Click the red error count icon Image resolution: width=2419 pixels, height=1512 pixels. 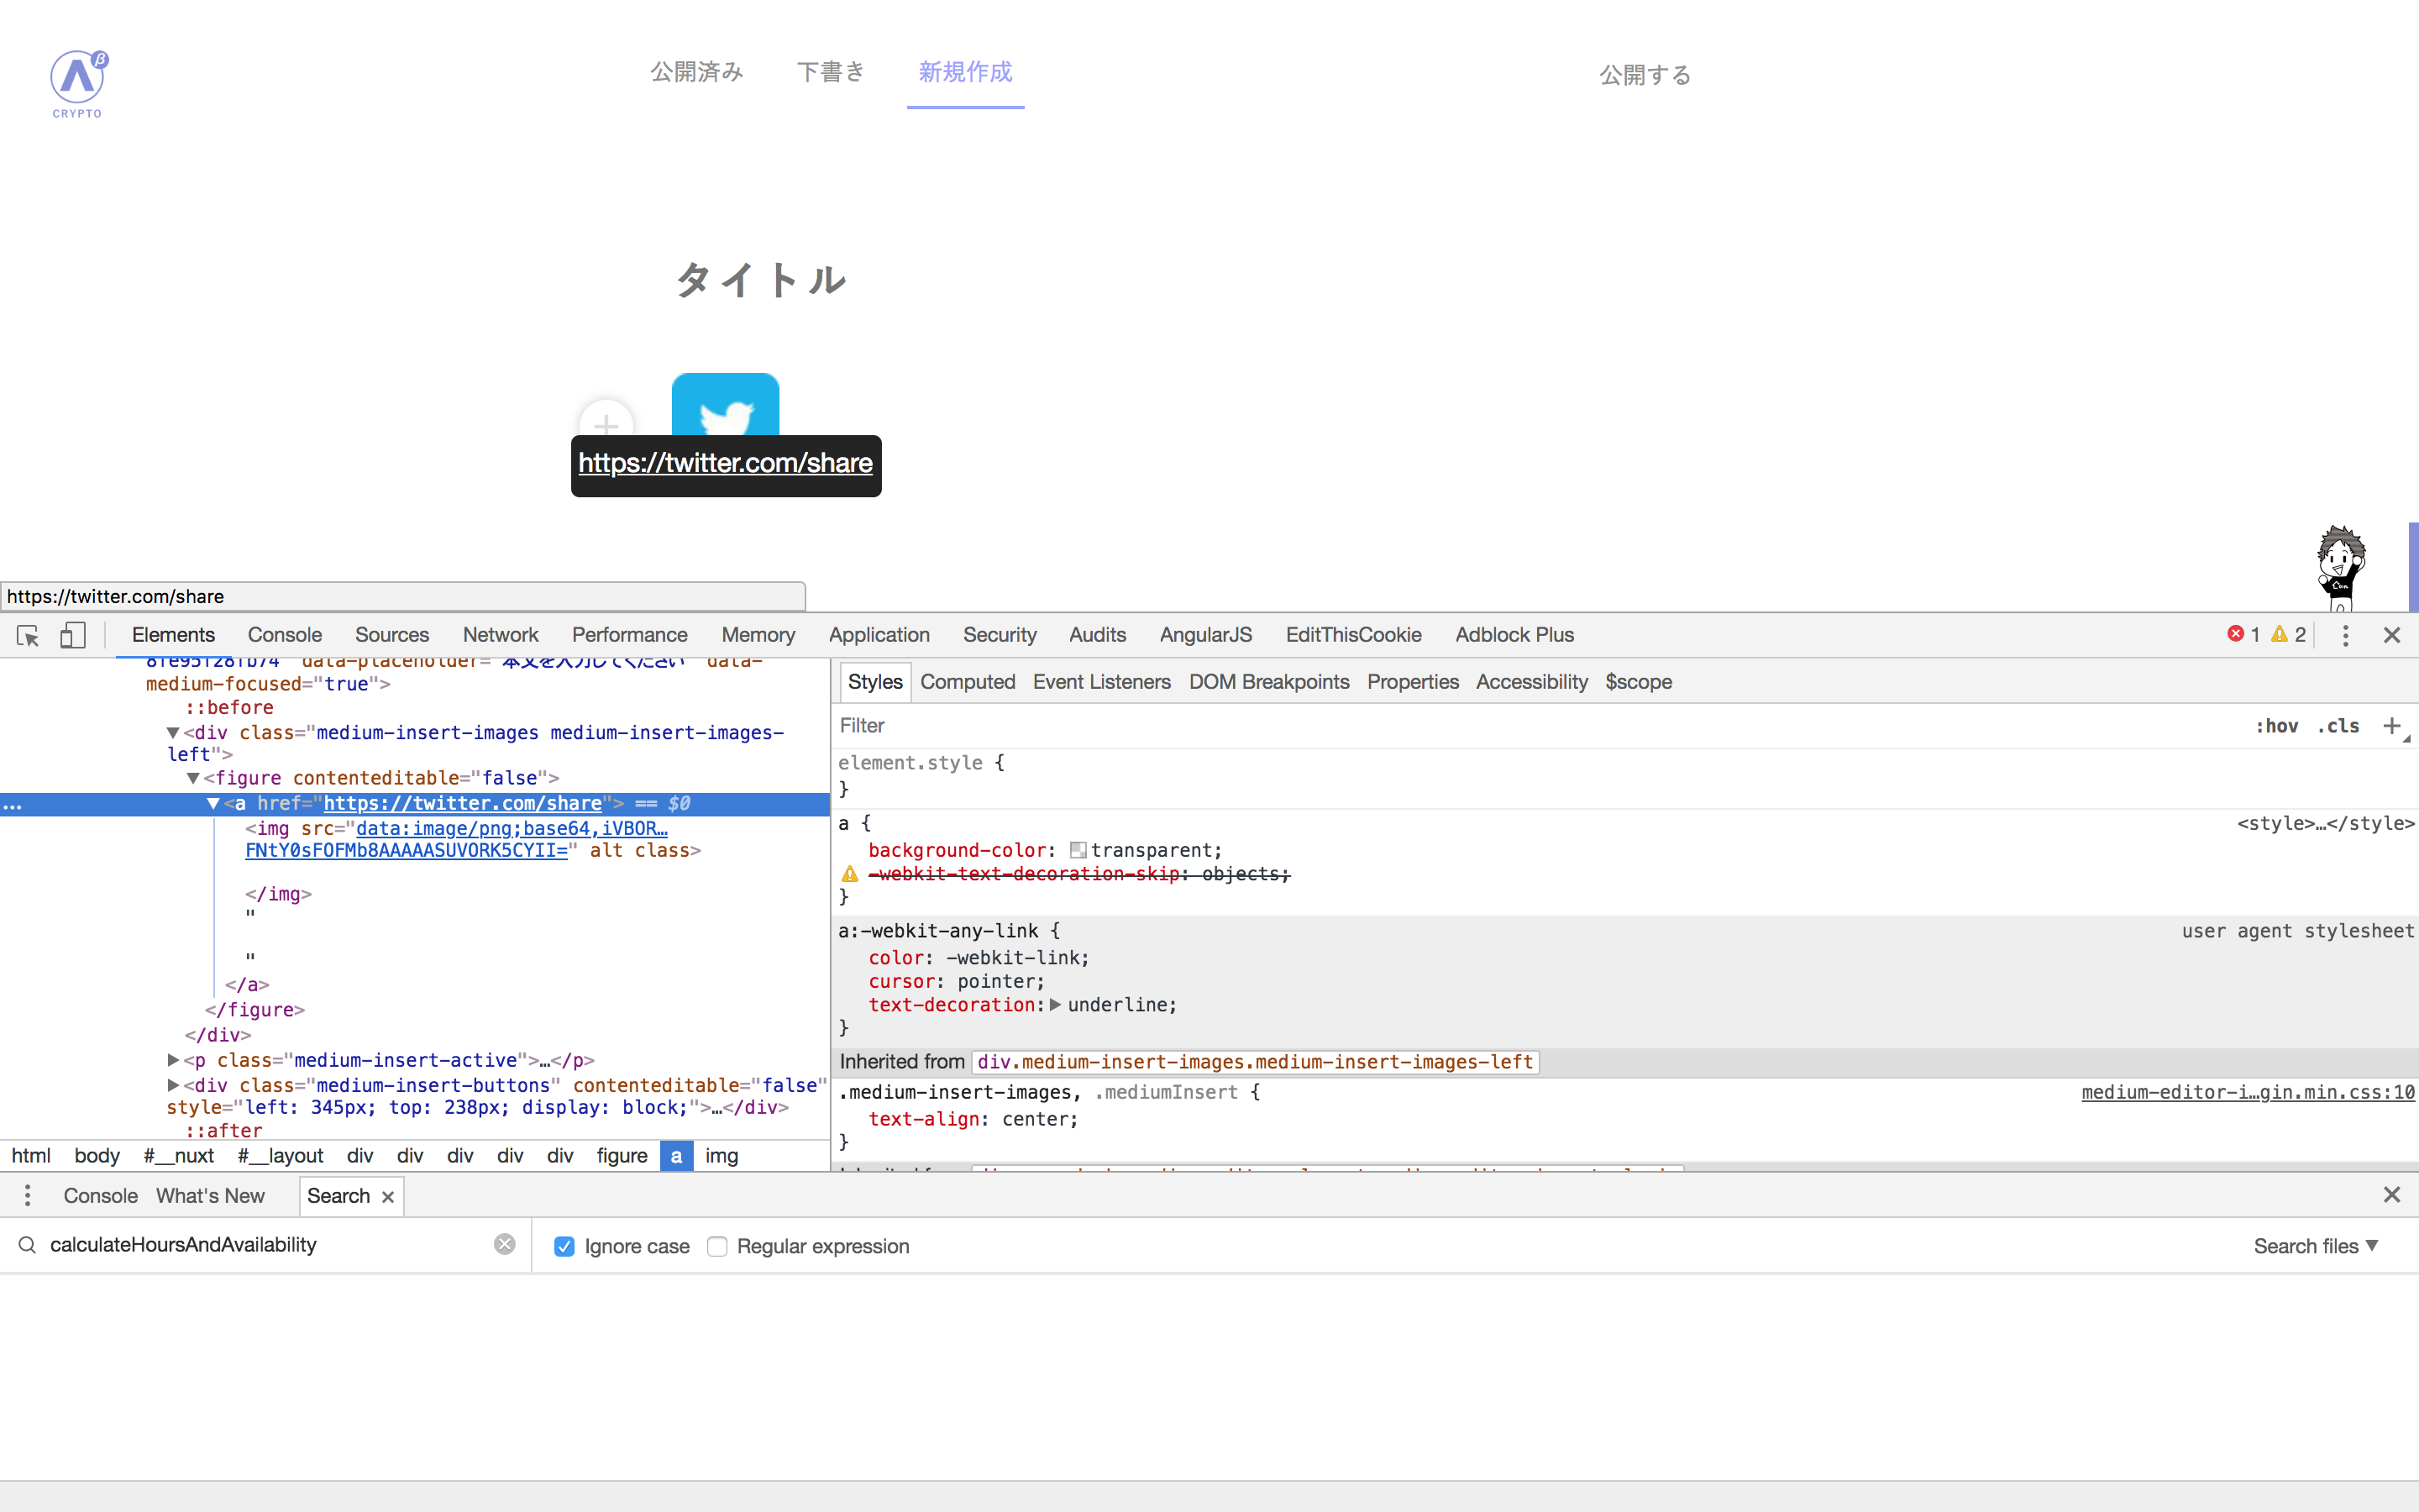coord(2236,634)
